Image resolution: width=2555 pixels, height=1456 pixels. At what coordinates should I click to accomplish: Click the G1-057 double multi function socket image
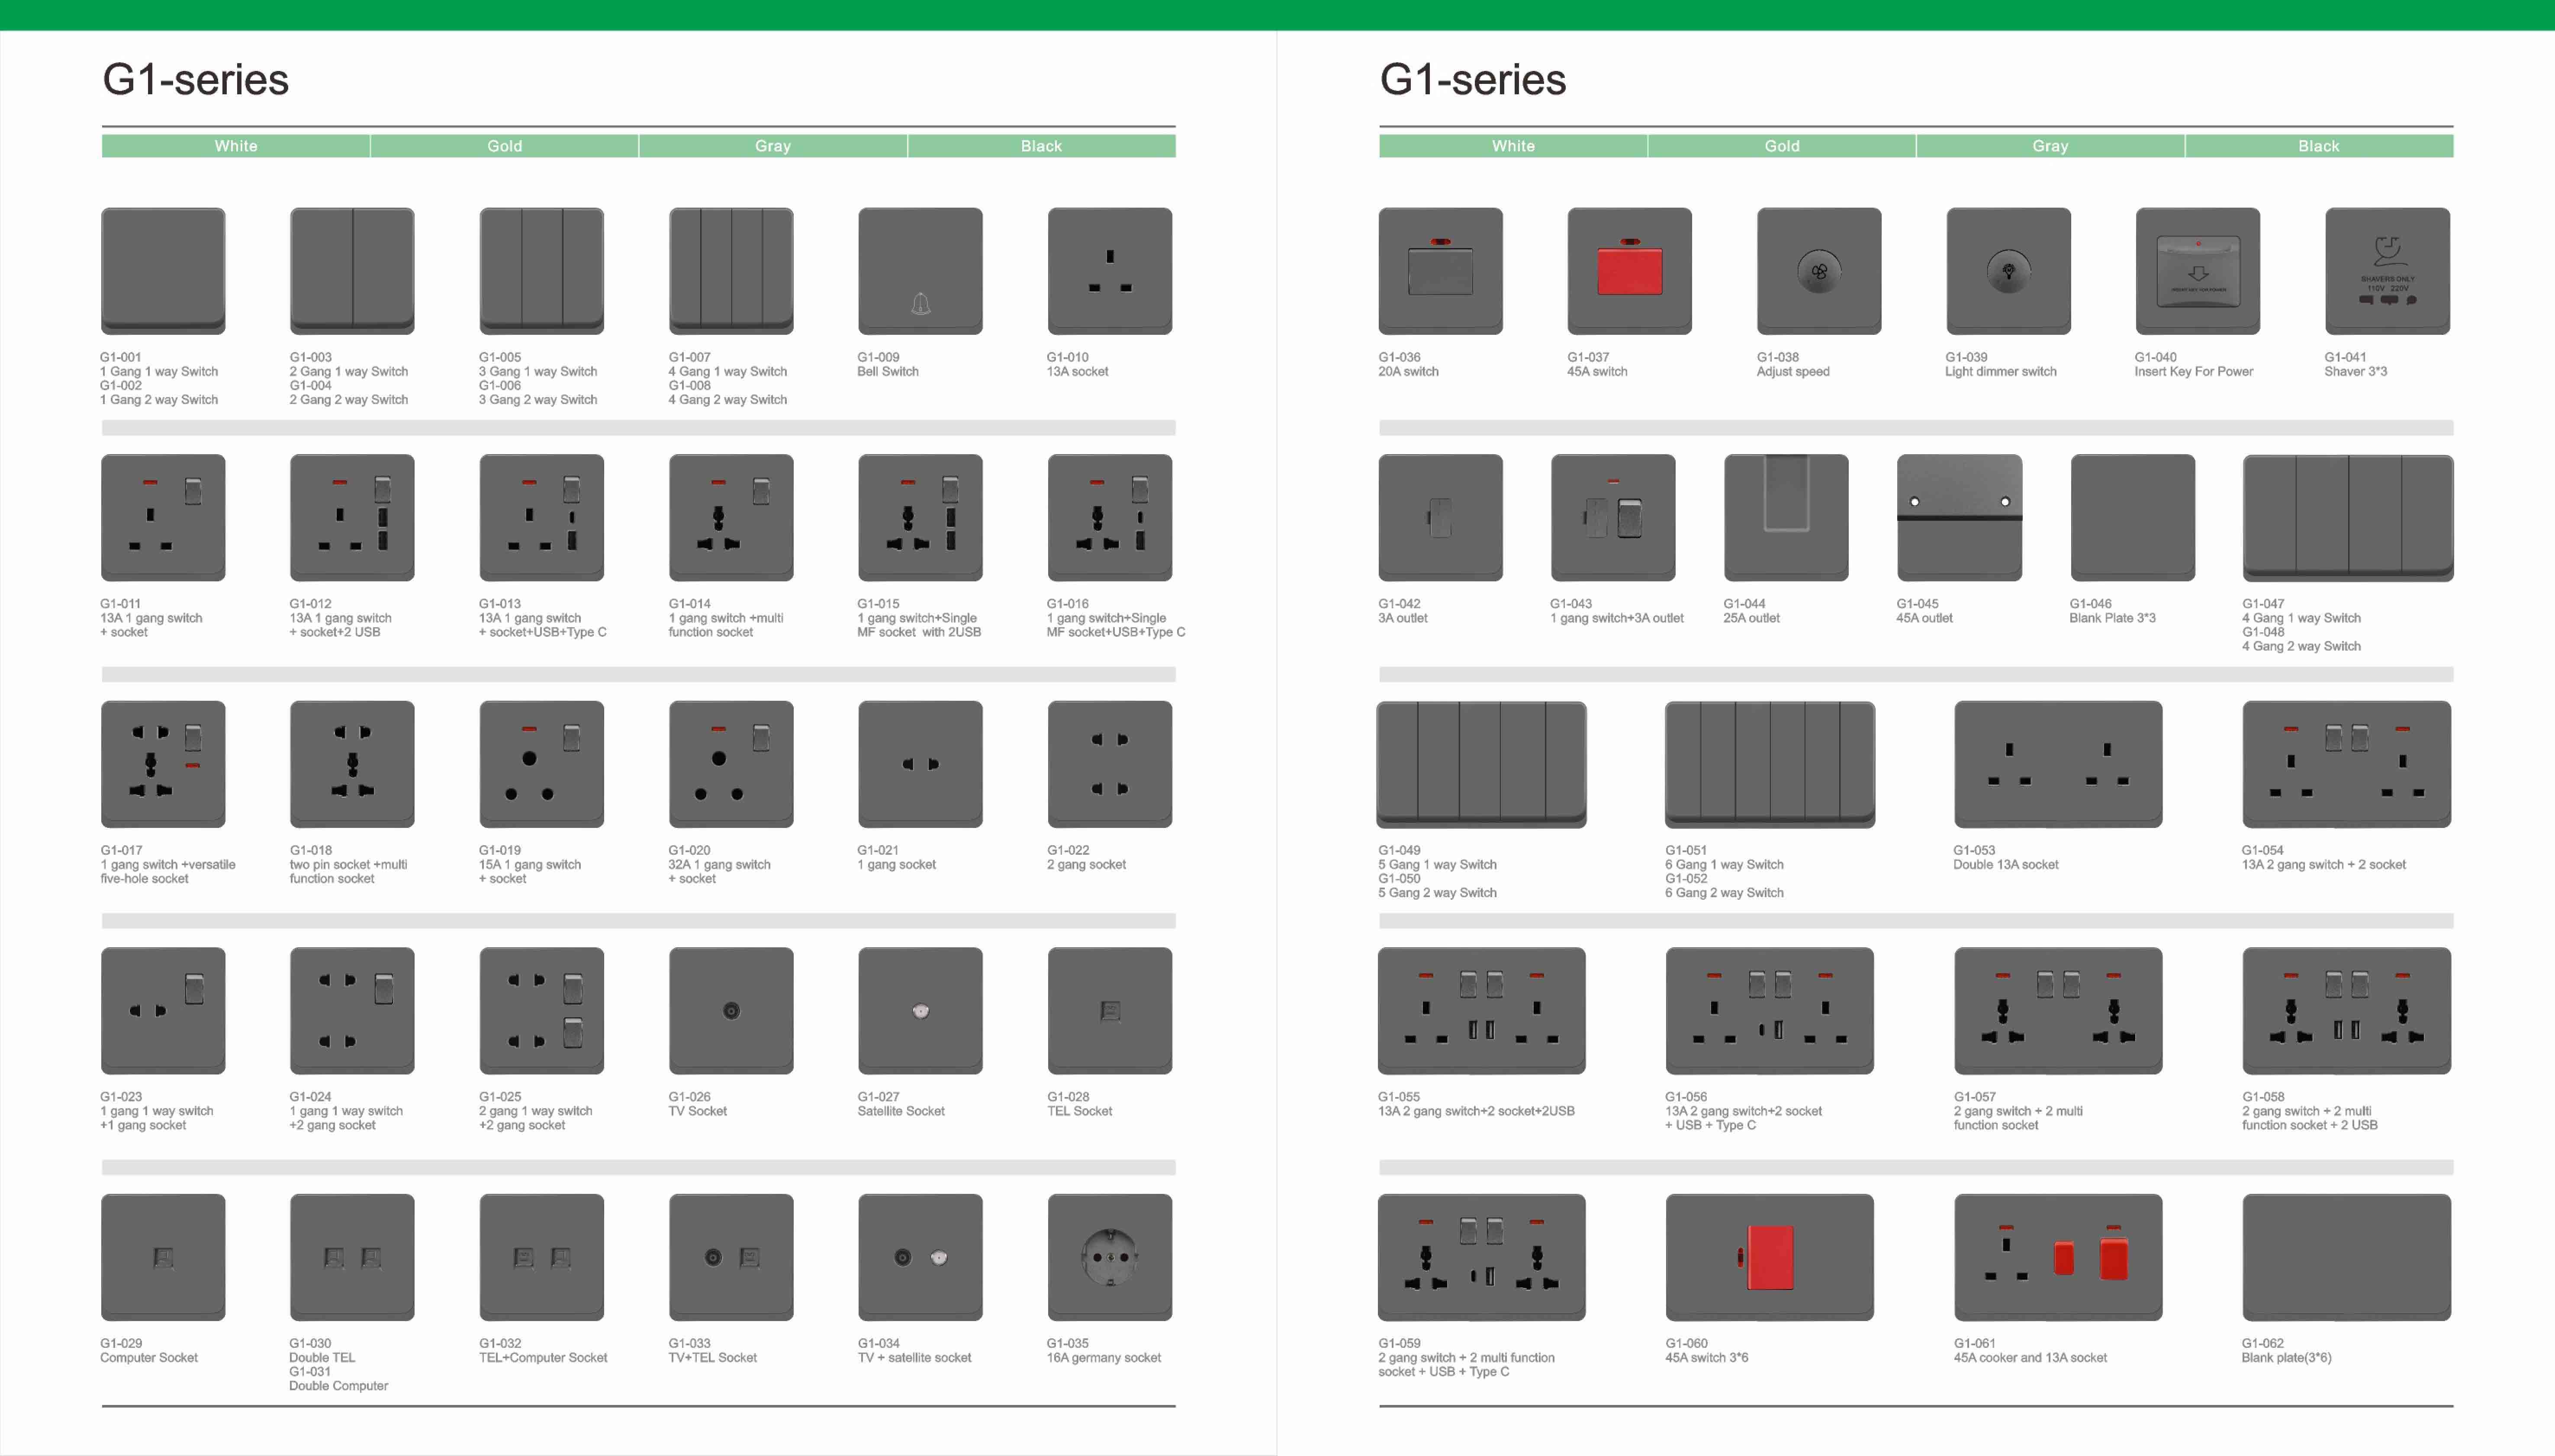tap(2058, 1011)
